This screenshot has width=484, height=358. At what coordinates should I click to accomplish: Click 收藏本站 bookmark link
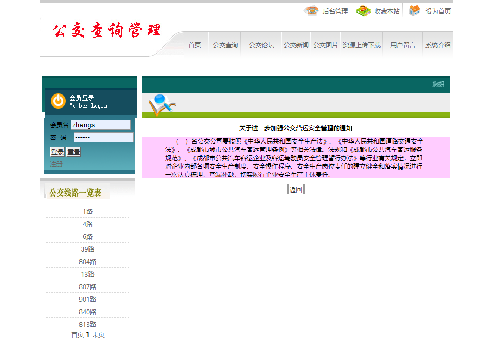[387, 11]
